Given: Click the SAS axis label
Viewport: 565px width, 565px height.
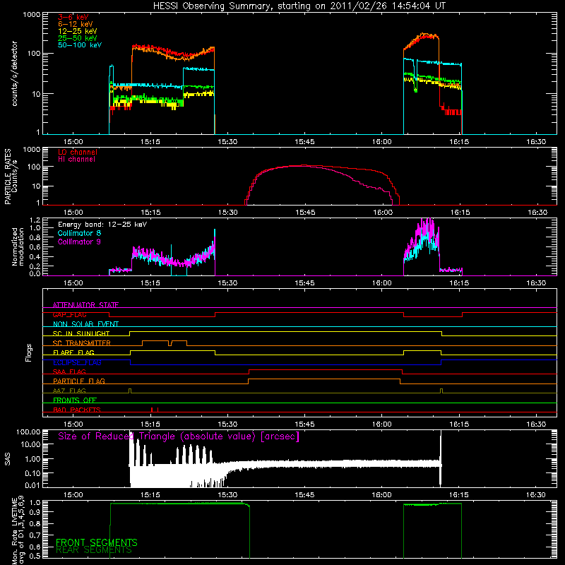Looking at the screenshot, I should tap(8, 458).
